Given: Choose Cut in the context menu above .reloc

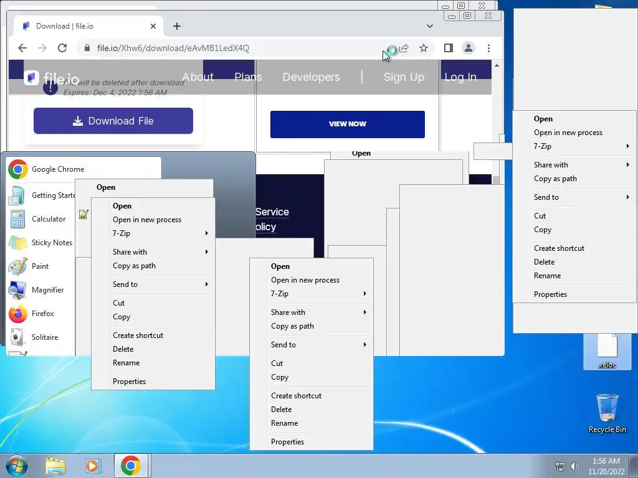Looking at the screenshot, I should coord(574,216).
